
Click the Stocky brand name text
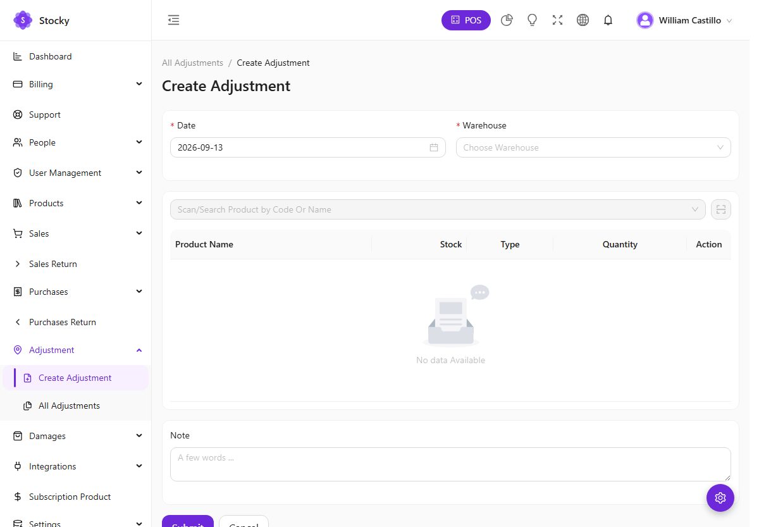point(54,20)
